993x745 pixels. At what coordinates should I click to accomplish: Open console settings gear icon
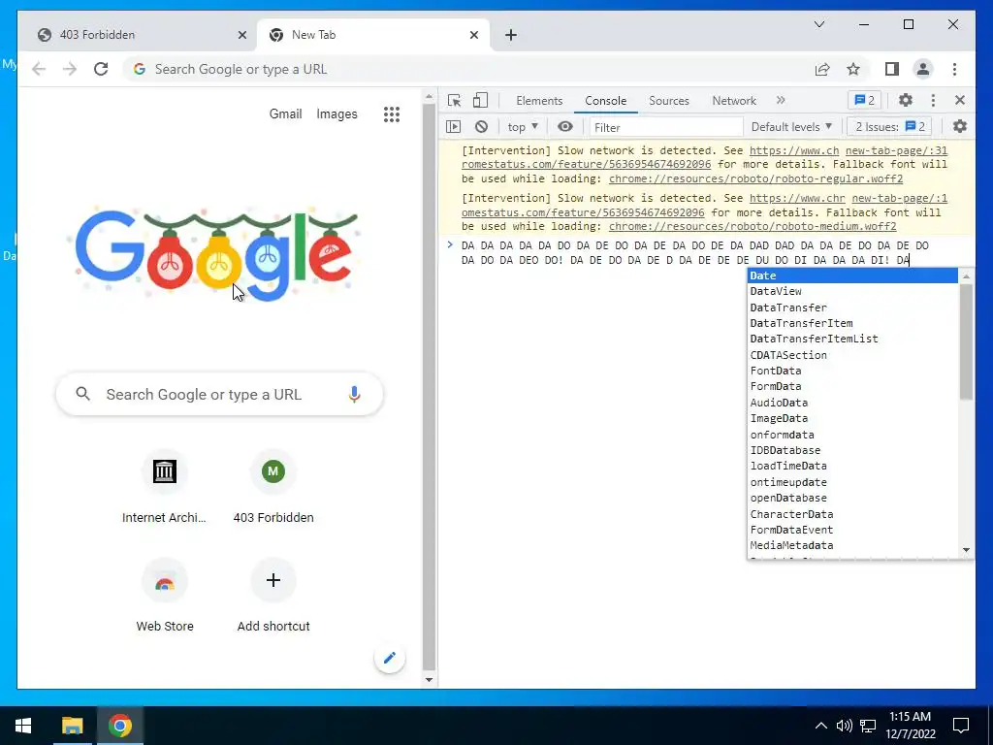point(960,127)
